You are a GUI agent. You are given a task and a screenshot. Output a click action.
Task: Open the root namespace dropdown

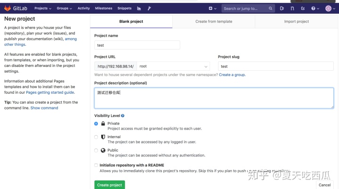point(173,66)
